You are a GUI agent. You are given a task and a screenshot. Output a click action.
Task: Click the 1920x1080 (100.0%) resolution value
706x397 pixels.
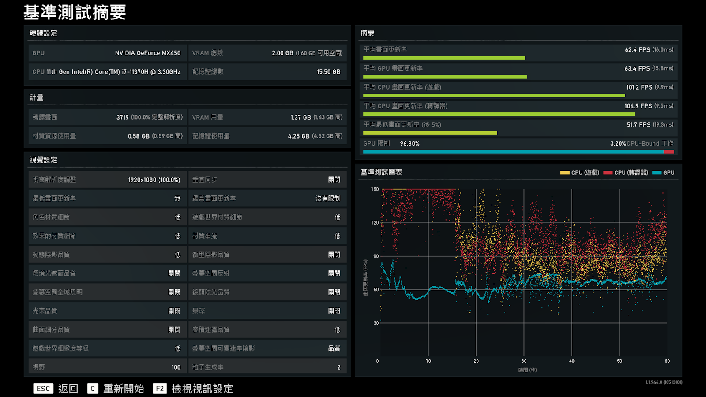(x=154, y=180)
